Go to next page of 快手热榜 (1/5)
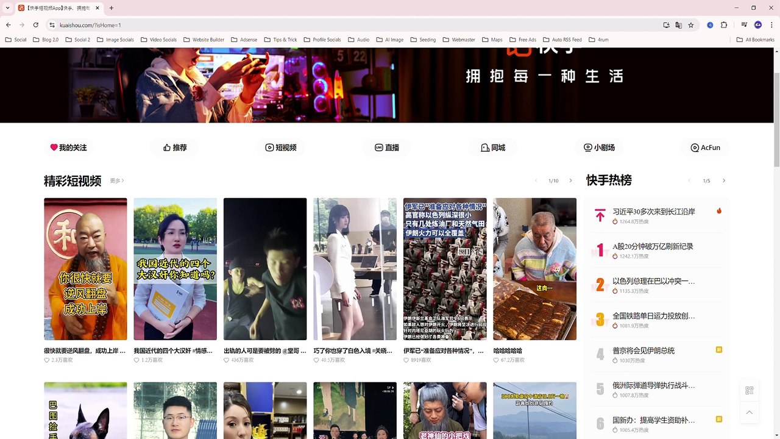 pyautogui.click(x=724, y=180)
